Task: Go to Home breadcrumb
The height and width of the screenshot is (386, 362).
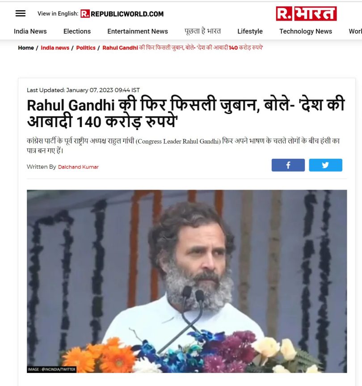Action: [26, 48]
